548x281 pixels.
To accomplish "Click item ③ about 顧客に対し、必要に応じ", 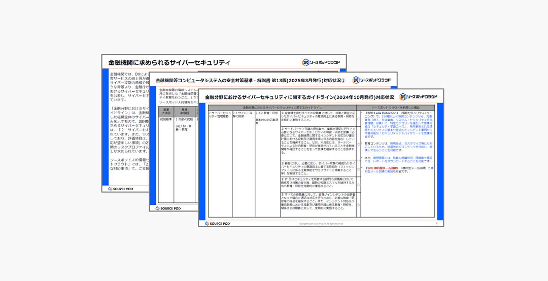I will click(x=318, y=168).
